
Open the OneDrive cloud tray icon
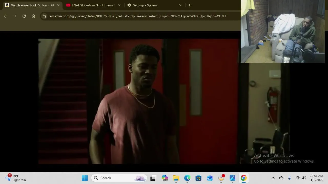click(281, 178)
